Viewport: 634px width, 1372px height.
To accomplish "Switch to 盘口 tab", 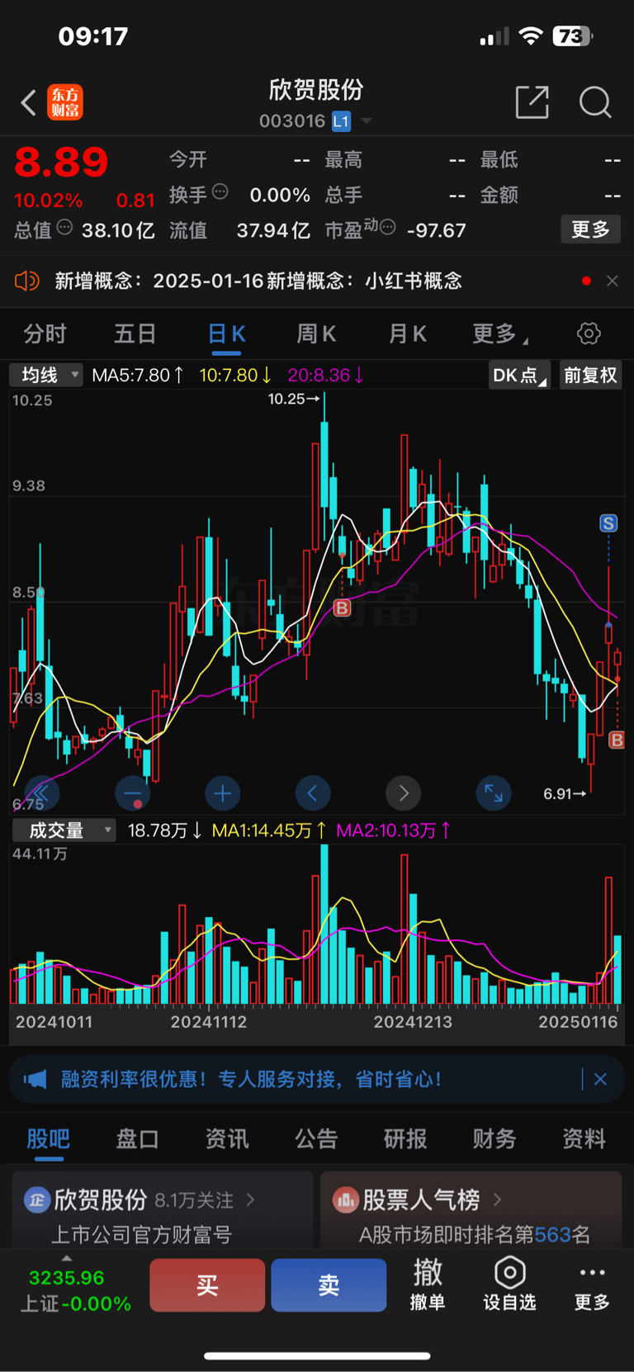I will point(137,1139).
